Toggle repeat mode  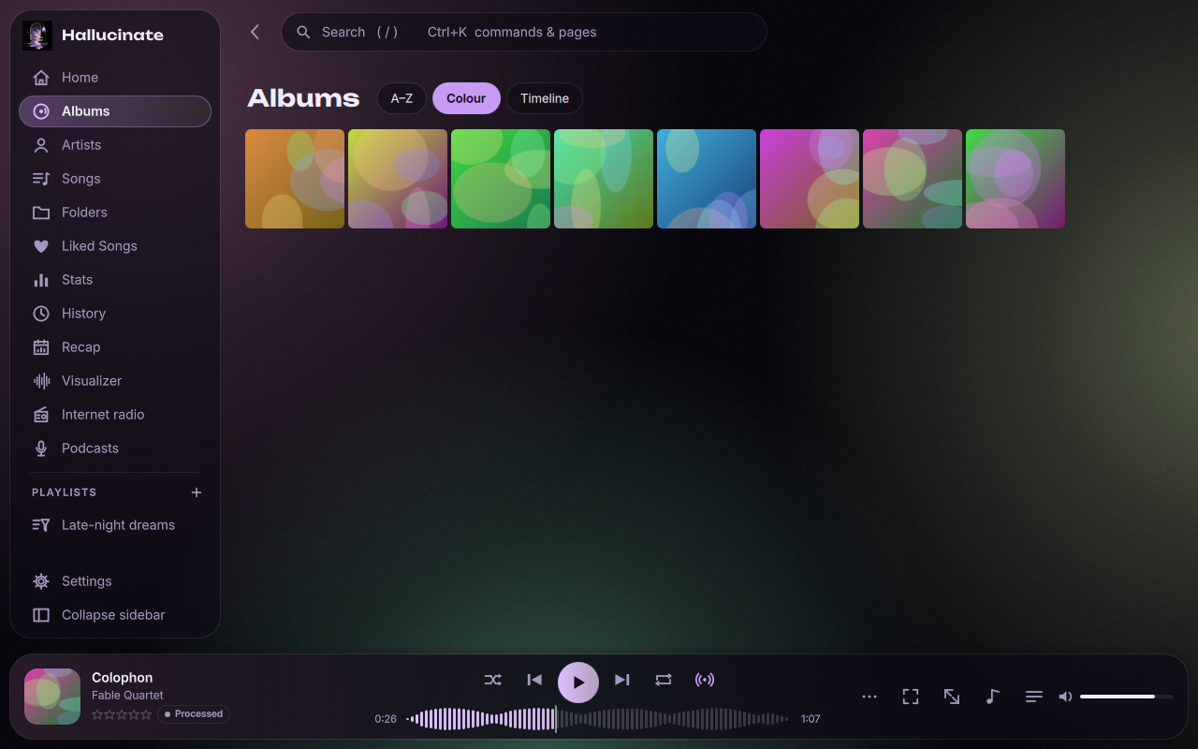tap(664, 680)
